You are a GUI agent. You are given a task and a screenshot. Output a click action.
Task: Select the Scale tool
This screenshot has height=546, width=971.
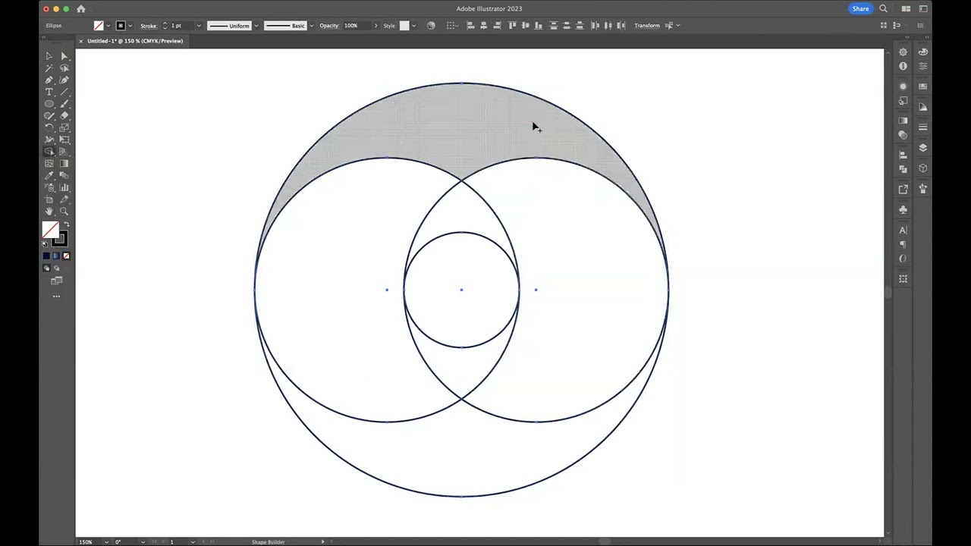pyautogui.click(x=64, y=127)
